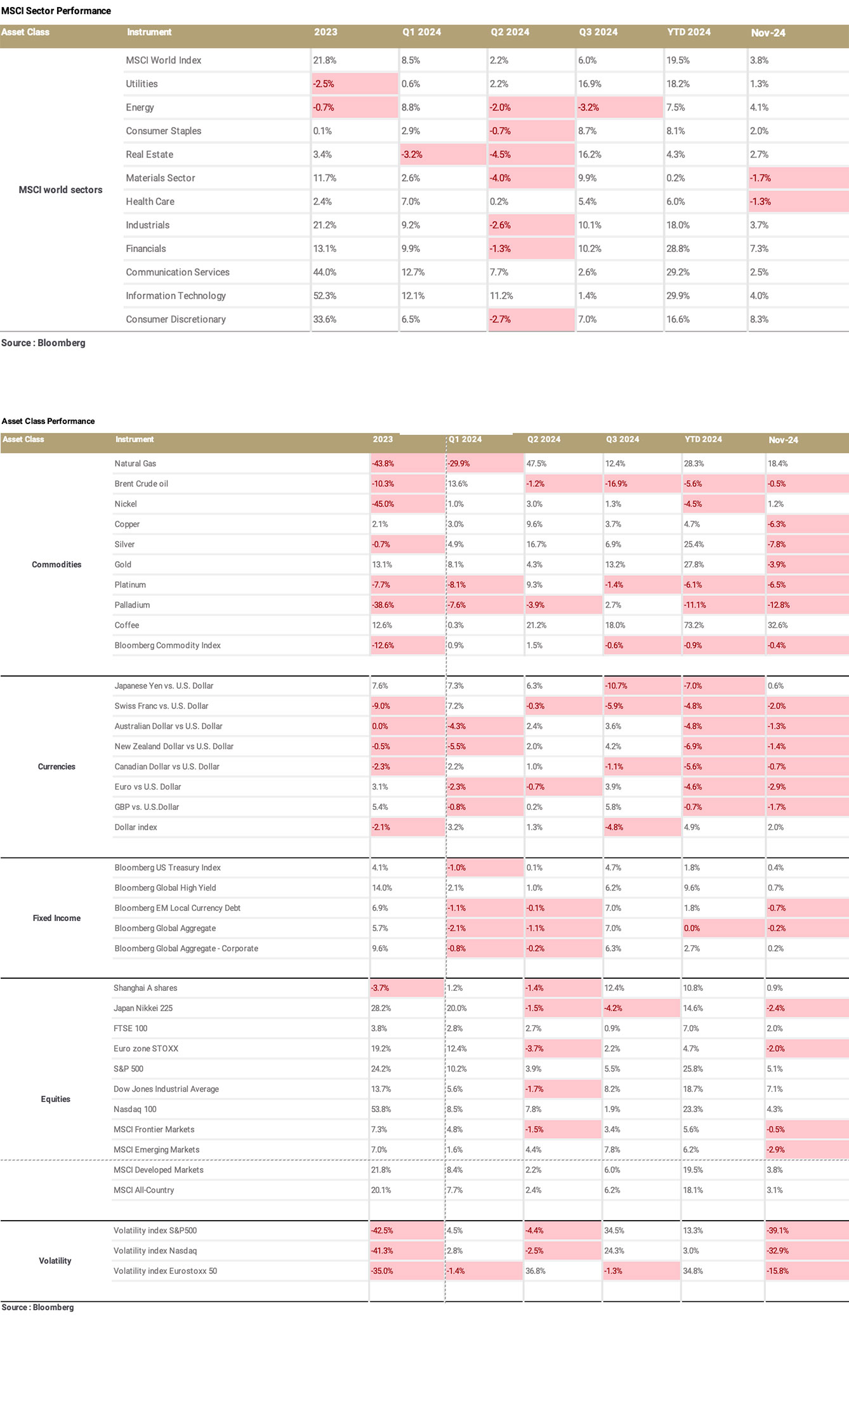Click the MSCI World Index row label
849x1406 pixels.
163,60
